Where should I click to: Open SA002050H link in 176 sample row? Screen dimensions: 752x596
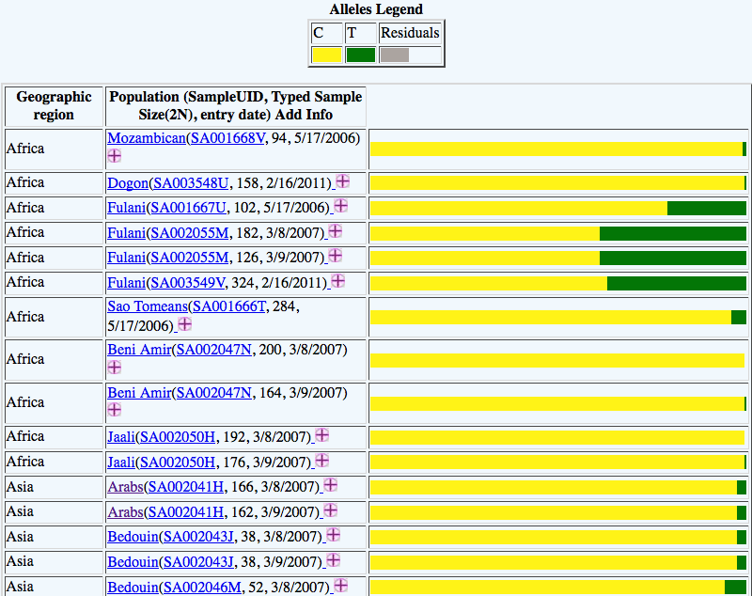[x=178, y=463]
